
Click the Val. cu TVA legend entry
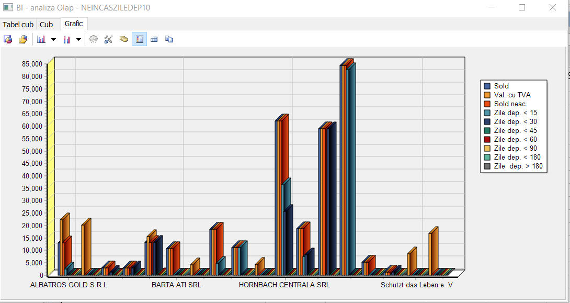pyautogui.click(x=512, y=95)
